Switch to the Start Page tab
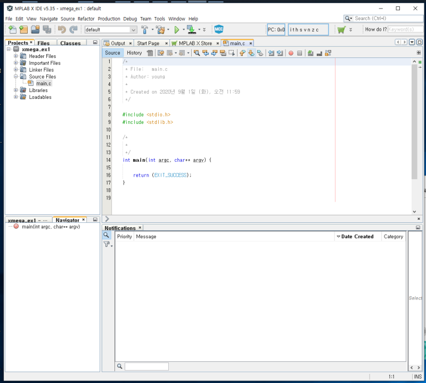This screenshot has height=383, width=426. [x=148, y=43]
